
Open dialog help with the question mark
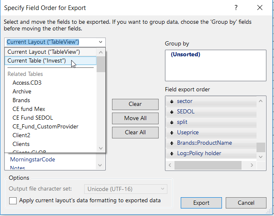click(x=236, y=8)
